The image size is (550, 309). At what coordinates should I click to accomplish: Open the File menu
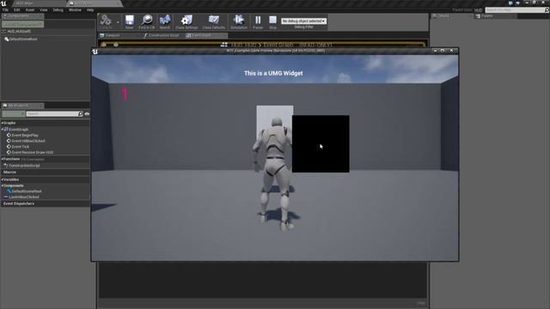[x=6, y=10]
